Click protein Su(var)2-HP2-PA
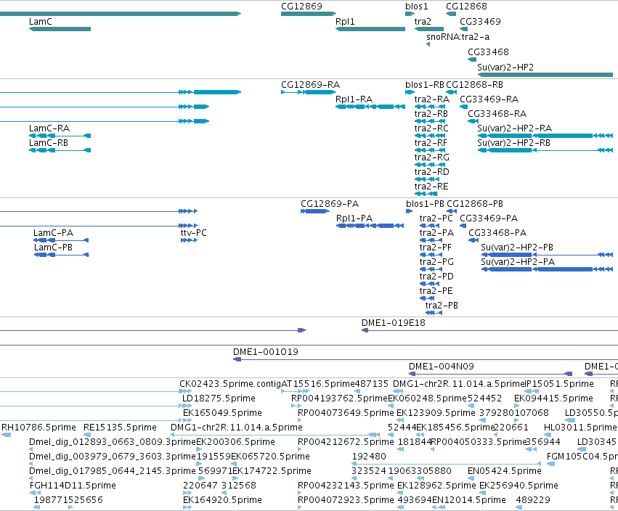618x511 pixels. [547, 269]
